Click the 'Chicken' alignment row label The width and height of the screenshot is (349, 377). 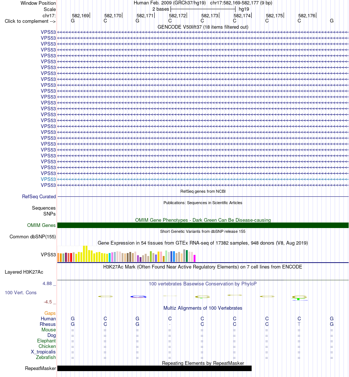point(47,346)
